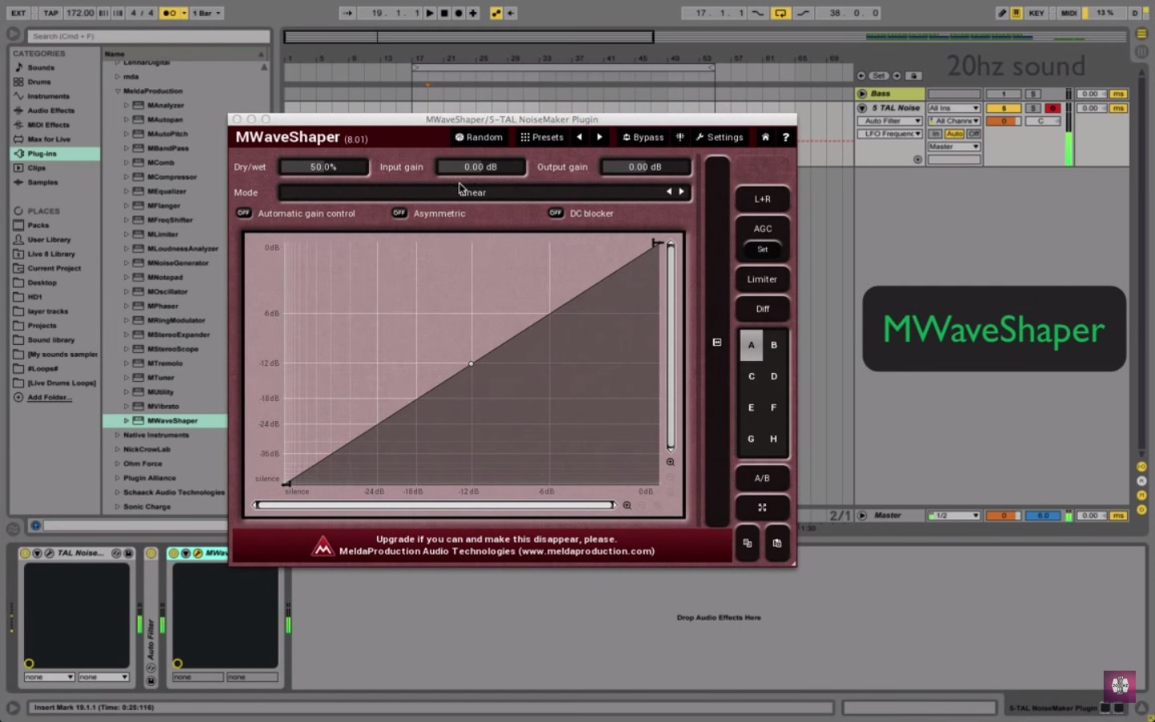Select MEqualizer in plugin list
The height and width of the screenshot is (722, 1155).
click(x=166, y=192)
